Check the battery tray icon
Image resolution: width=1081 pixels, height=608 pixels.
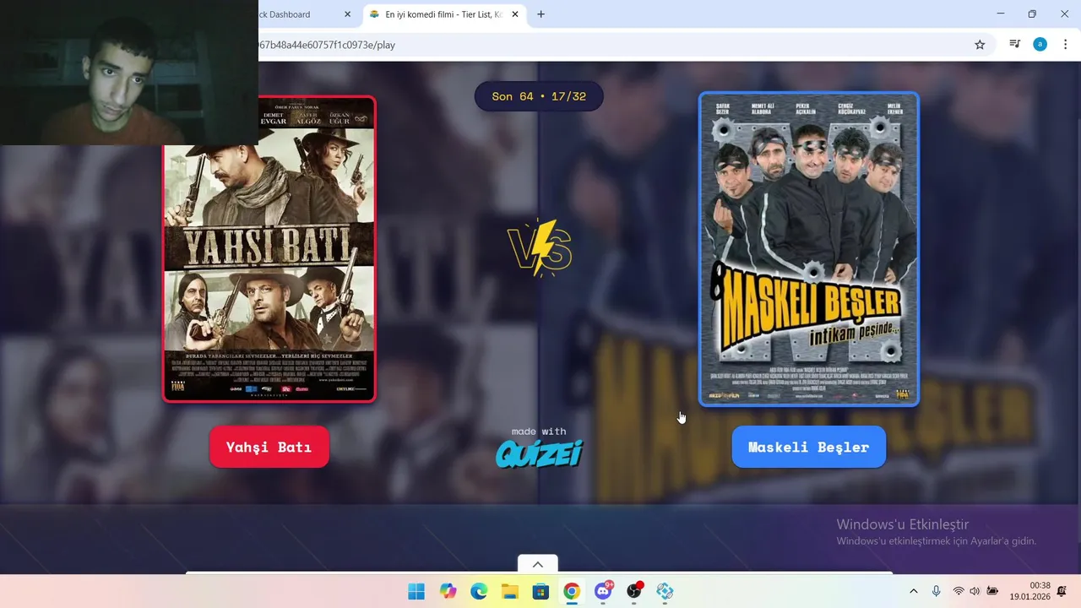tap(992, 591)
